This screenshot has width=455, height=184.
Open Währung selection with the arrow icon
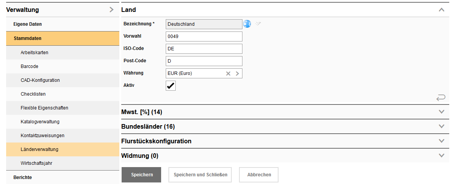(x=237, y=73)
